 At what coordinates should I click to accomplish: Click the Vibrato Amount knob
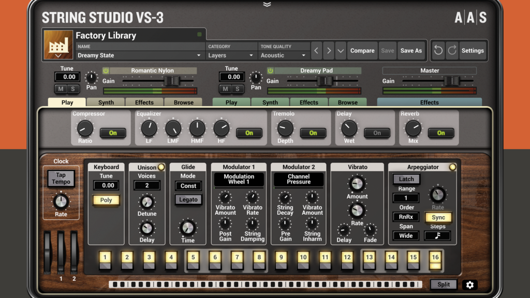[357, 184]
